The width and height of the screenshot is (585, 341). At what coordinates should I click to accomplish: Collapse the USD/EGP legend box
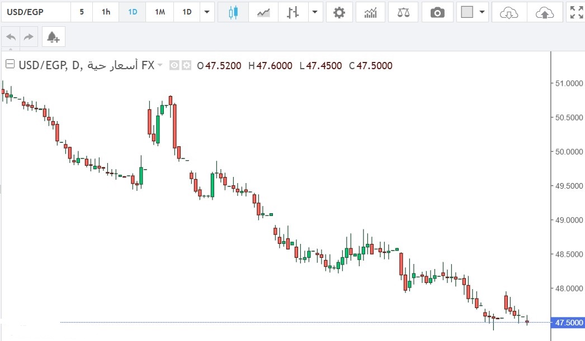(10, 65)
